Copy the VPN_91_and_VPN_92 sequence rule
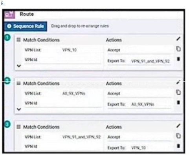 point(178,136)
